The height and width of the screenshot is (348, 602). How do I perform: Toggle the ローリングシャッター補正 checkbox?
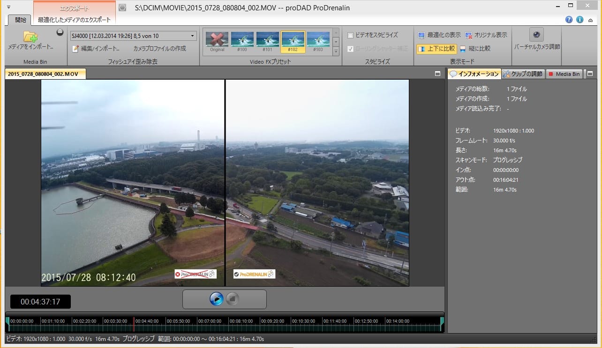point(350,49)
